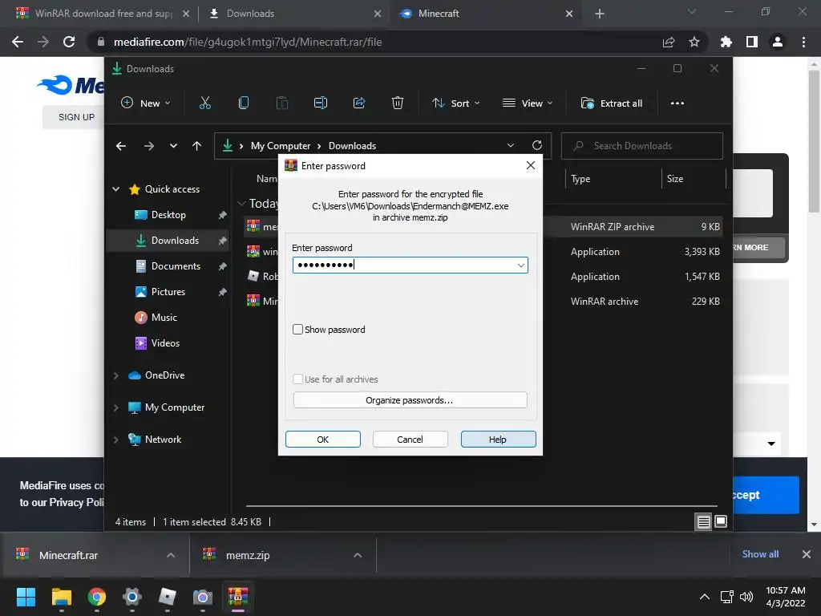
Task: Select Pictures in the navigation pane
Action: click(168, 292)
